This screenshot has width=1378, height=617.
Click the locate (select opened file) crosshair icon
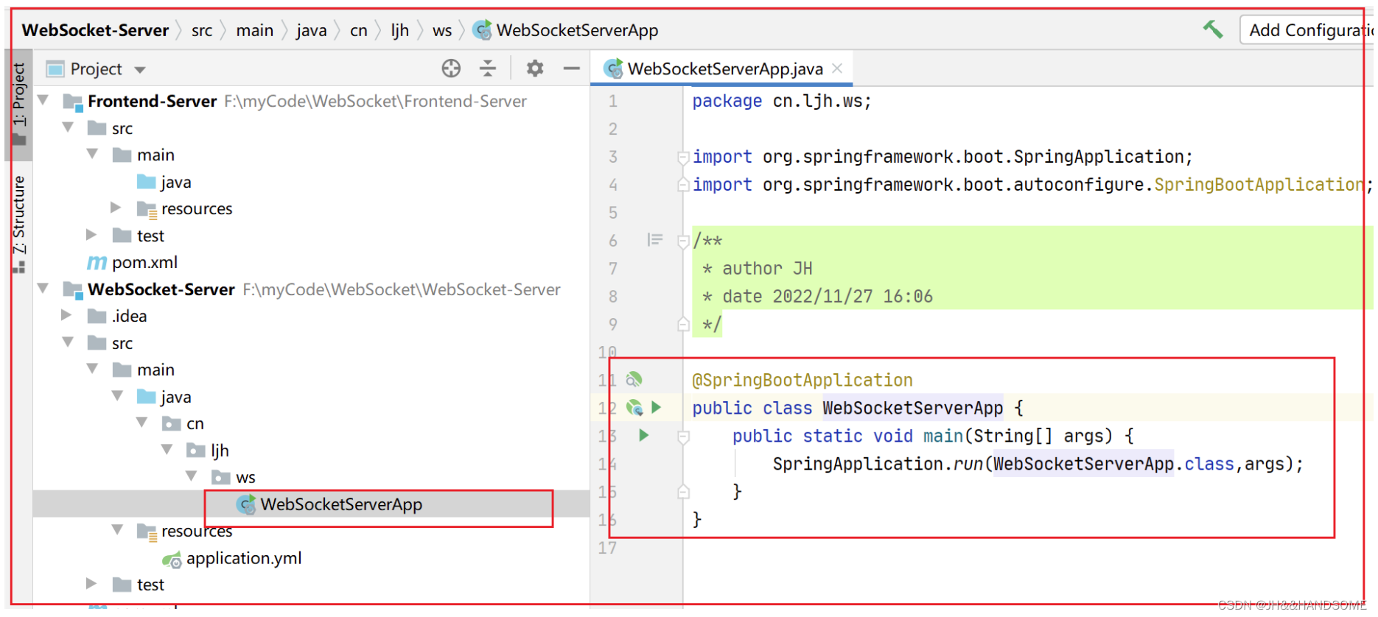451,68
